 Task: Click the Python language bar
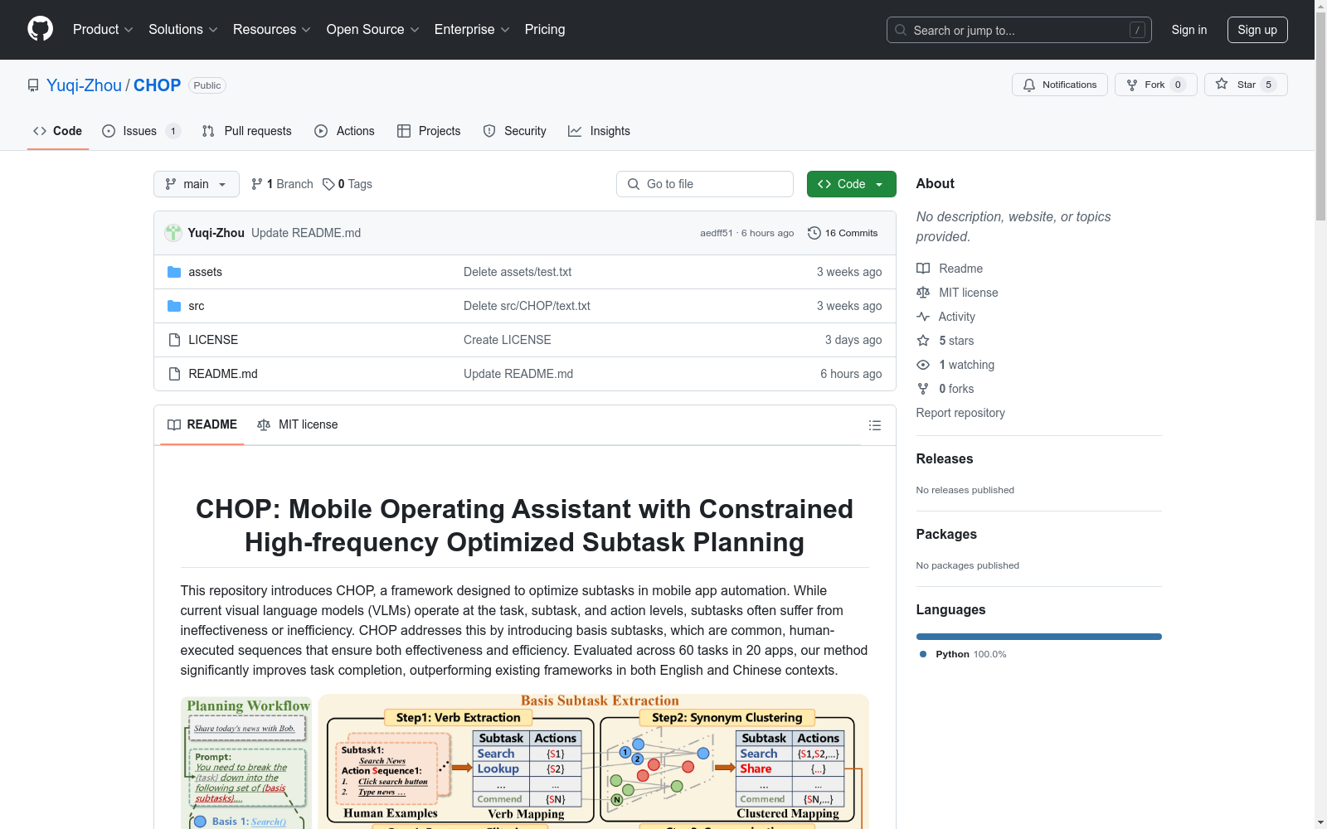tap(1039, 637)
